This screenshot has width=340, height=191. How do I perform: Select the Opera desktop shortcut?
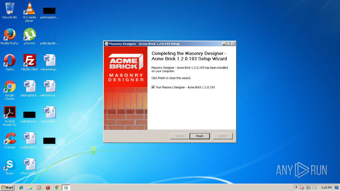(10, 63)
